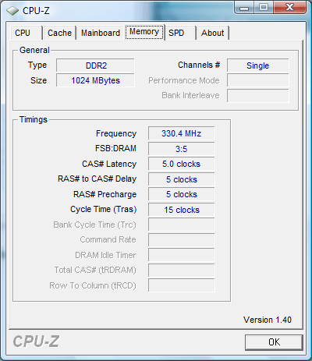Click the 3:5 FSB:DRAM ratio field

(x=182, y=149)
